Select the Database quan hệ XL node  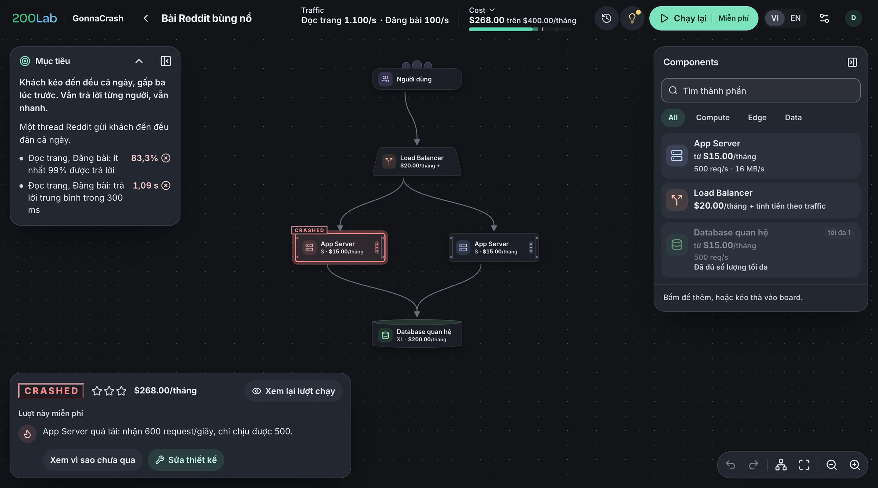(x=417, y=334)
